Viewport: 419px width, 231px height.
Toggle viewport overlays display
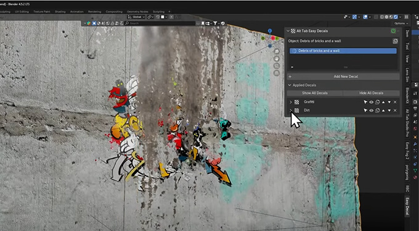coord(365,17)
